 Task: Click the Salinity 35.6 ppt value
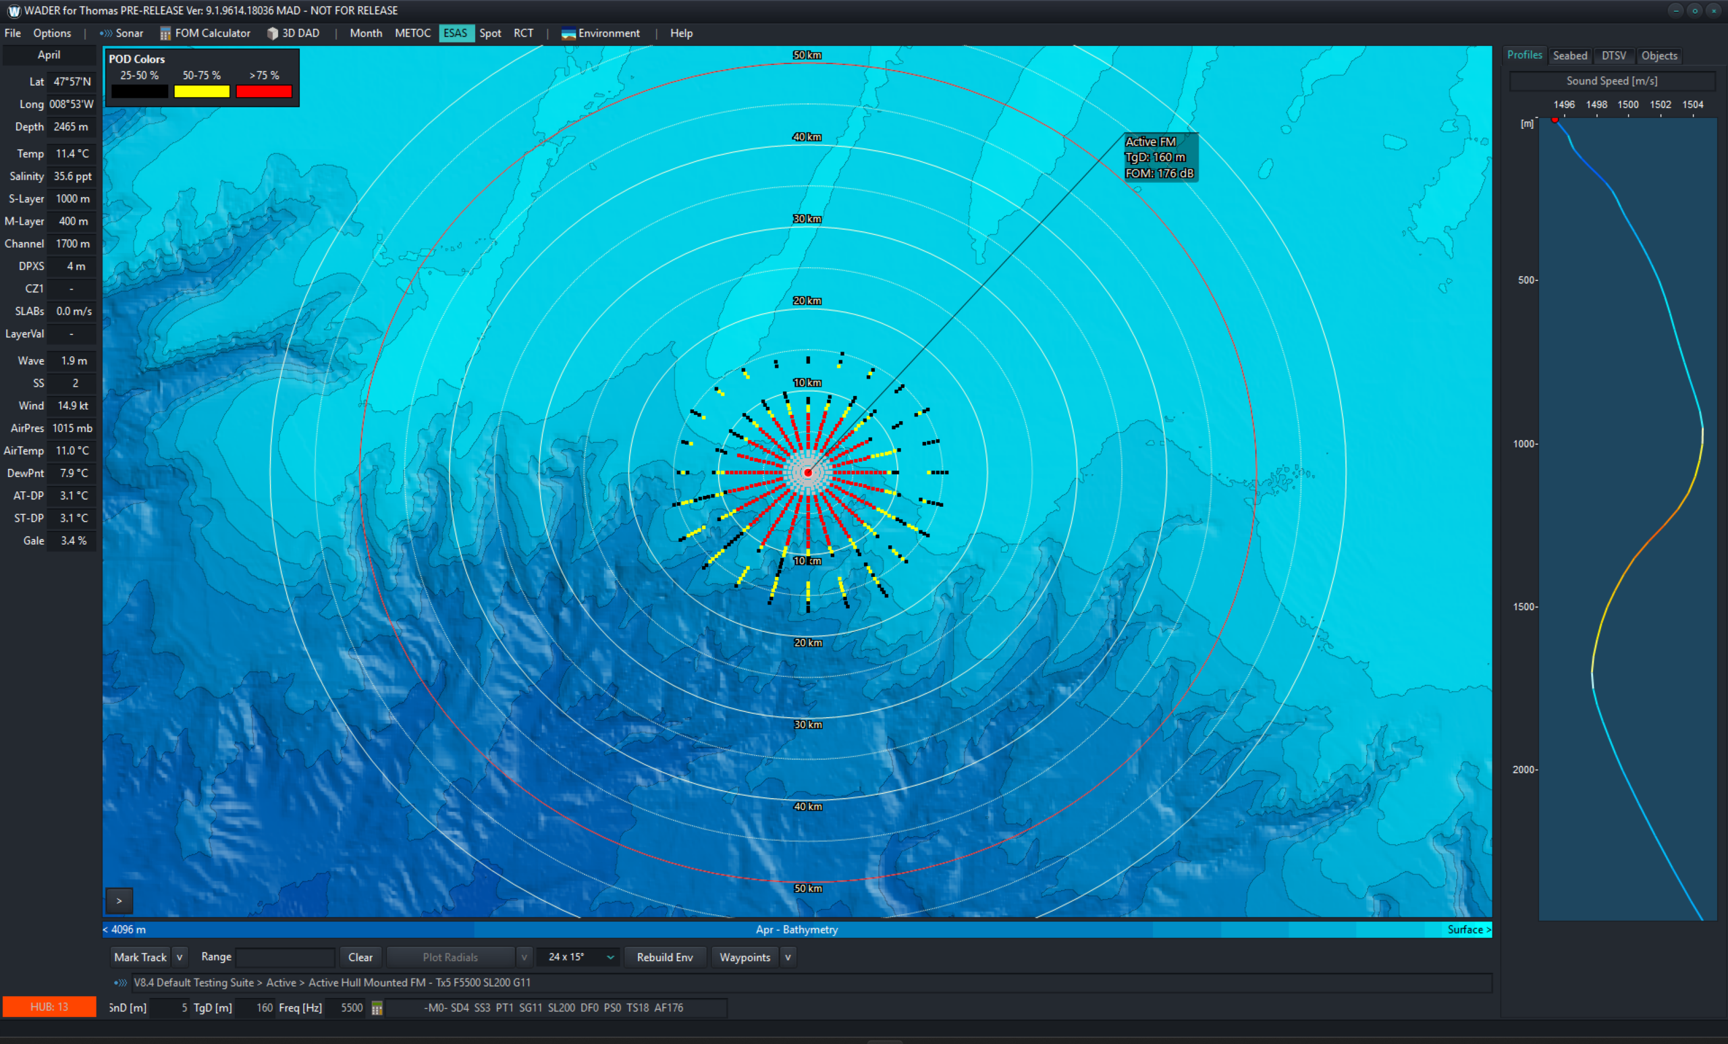point(72,176)
